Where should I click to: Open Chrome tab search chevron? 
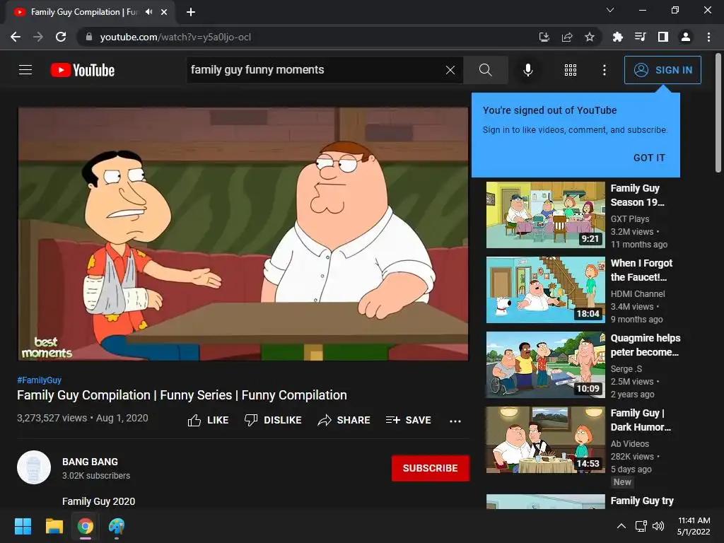click(610, 10)
